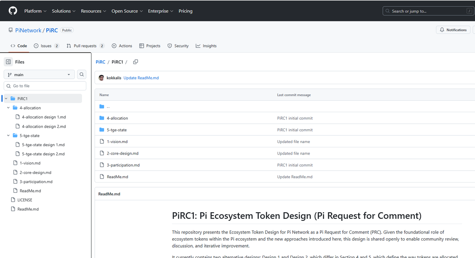This screenshot has width=475, height=258.
Task: Click the Pricing link in the header
Action: tap(185, 11)
